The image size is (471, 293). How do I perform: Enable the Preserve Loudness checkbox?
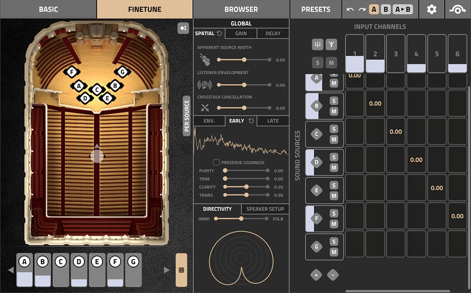click(x=216, y=162)
